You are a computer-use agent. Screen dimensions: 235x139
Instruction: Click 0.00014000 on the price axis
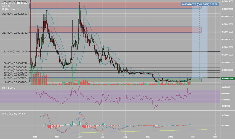[x=228, y=39]
